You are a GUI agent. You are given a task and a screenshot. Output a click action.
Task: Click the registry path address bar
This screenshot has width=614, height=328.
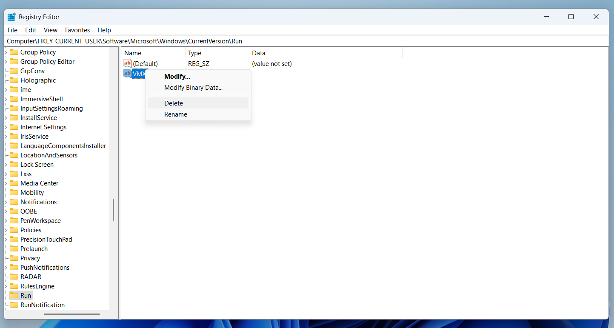coord(307,41)
